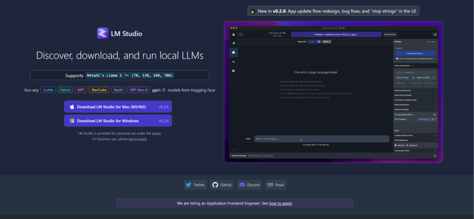Open the CodeLlama Instruct preset dropdown
Image resolution: width=474 pixels, height=219 pixels.
(x=415, y=53)
